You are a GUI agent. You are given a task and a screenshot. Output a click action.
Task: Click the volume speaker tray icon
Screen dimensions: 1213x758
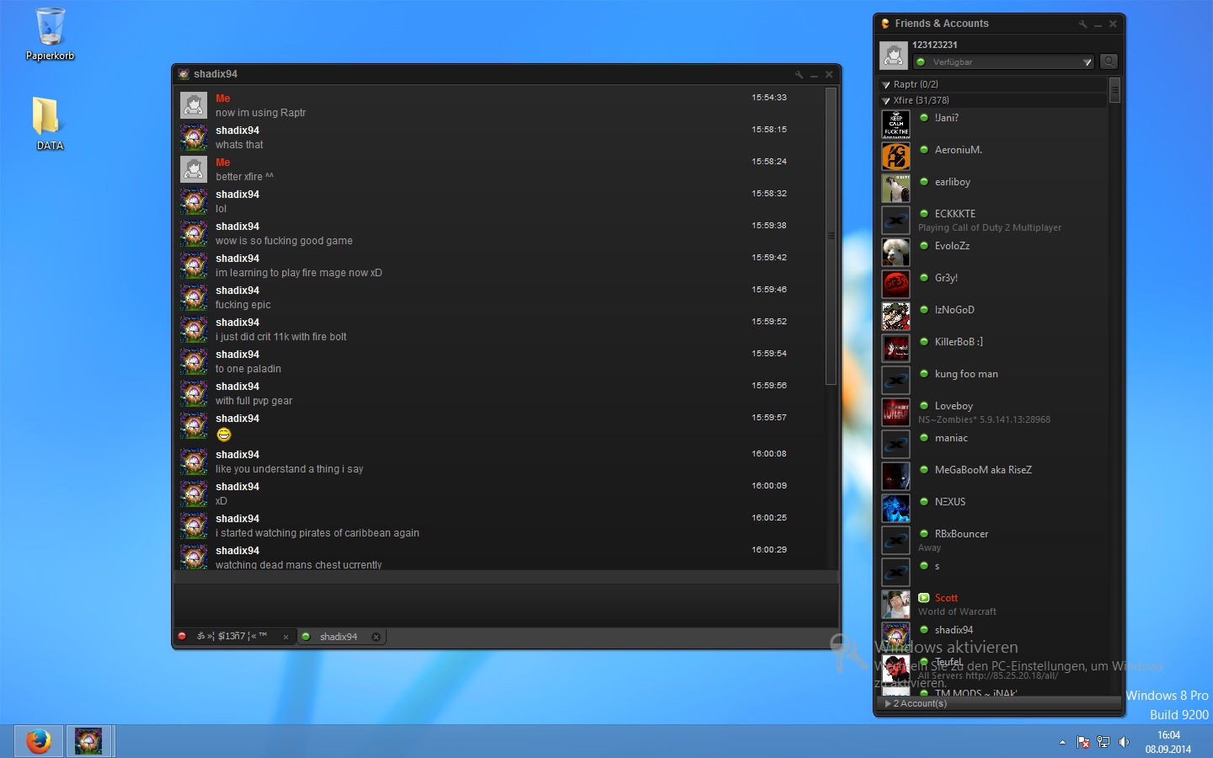point(1124,742)
